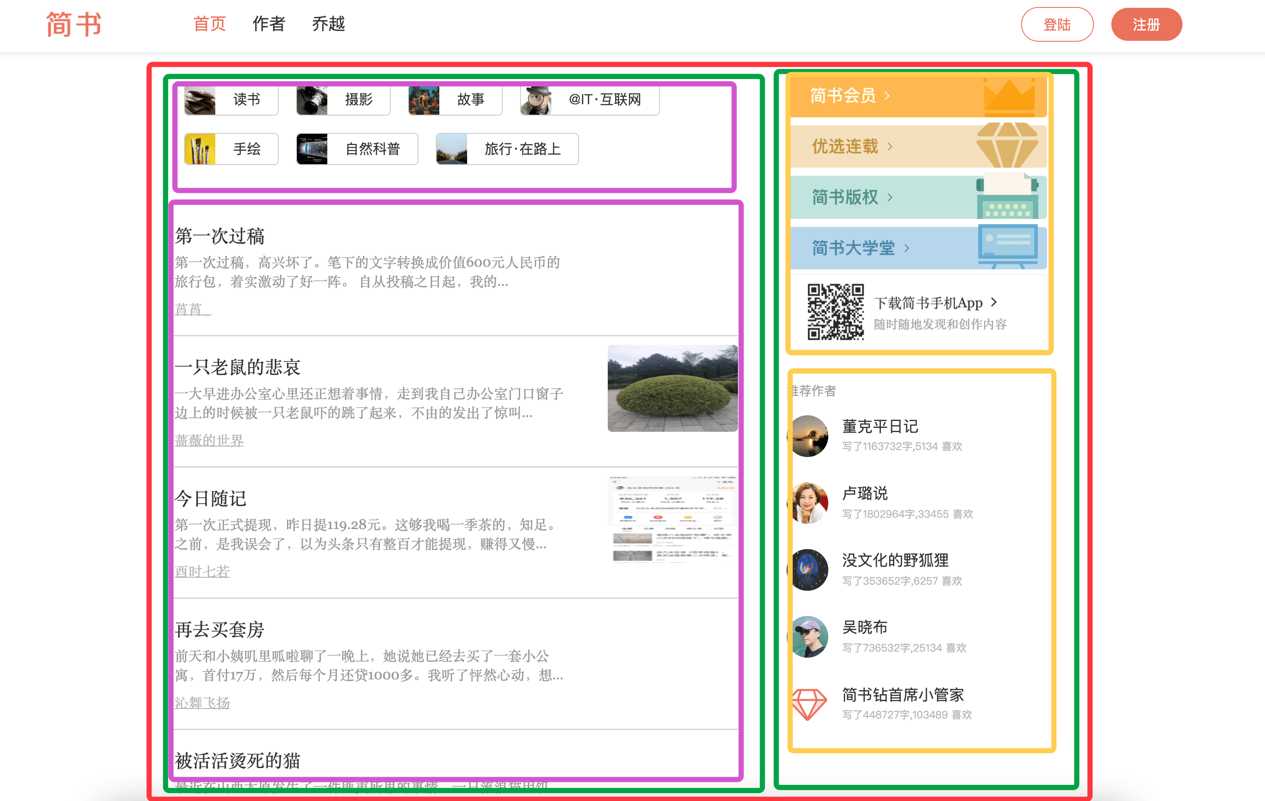Open article titled 第一次过稿
The width and height of the screenshot is (1265, 801).
[x=220, y=236]
